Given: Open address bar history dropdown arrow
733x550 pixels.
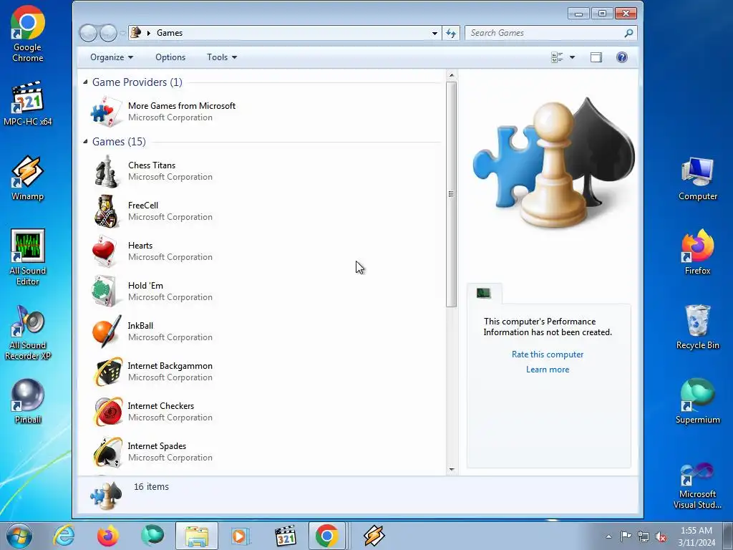Looking at the screenshot, I should [x=435, y=33].
